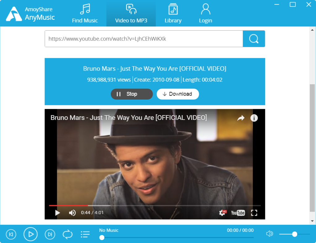Maximize the AnyMusic window
Screen dimensions: 316x243
pos(293,4)
